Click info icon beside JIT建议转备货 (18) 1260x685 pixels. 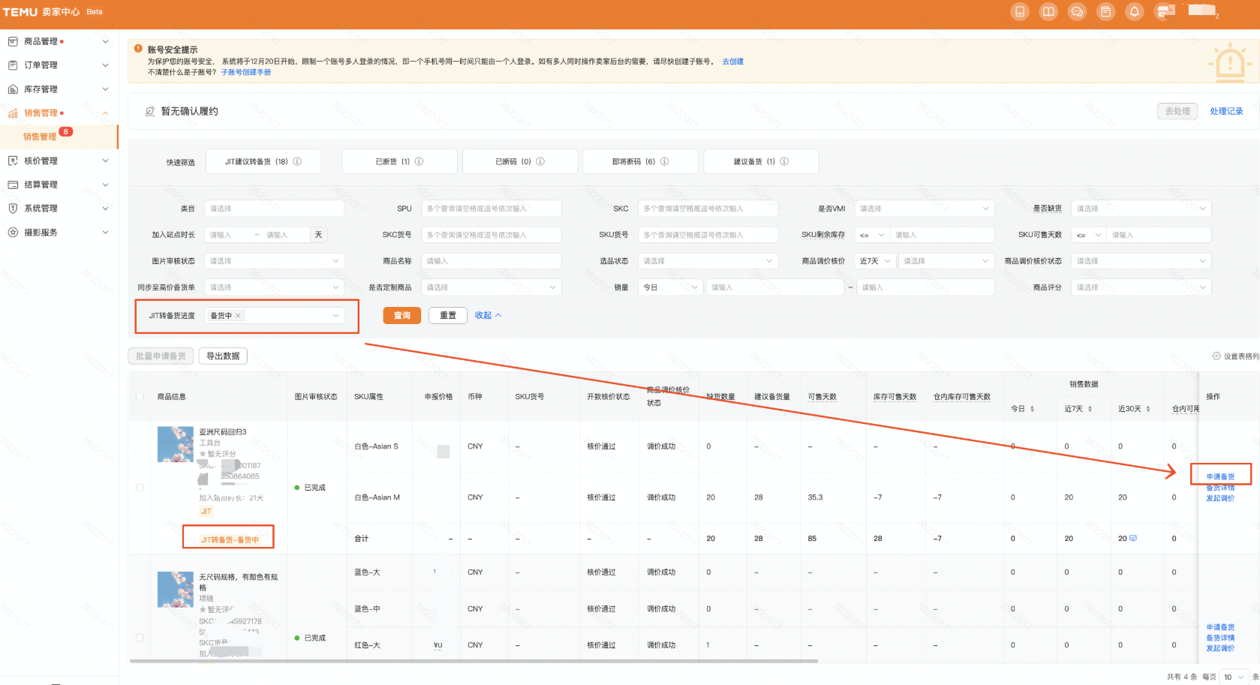click(297, 161)
